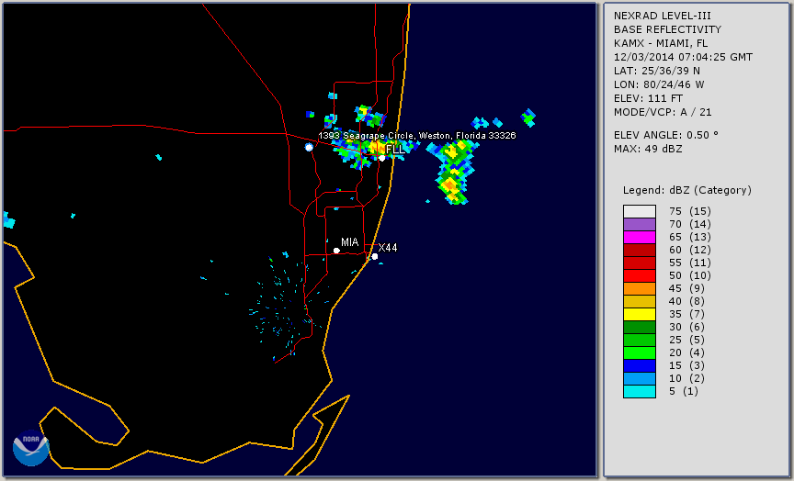Screen dimensions: 794x481
Task: Select the 35 dBZ yellow legend swatch
Action: coord(640,314)
